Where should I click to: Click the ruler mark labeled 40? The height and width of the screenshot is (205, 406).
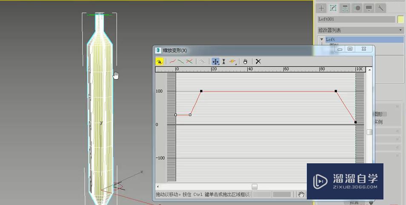tap(250, 69)
